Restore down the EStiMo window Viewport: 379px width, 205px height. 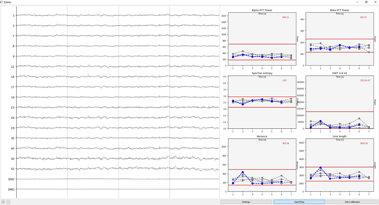(366, 2)
